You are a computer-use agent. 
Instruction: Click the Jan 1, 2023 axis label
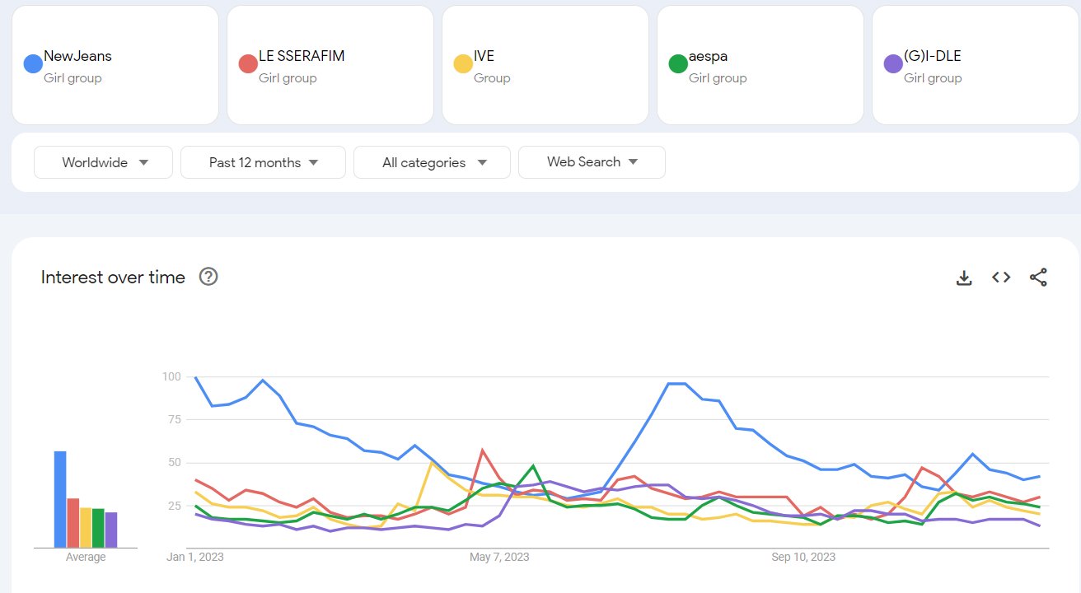coord(195,558)
